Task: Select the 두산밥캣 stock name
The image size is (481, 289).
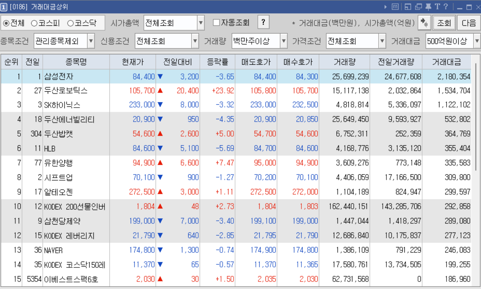Action: pos(58,134)
